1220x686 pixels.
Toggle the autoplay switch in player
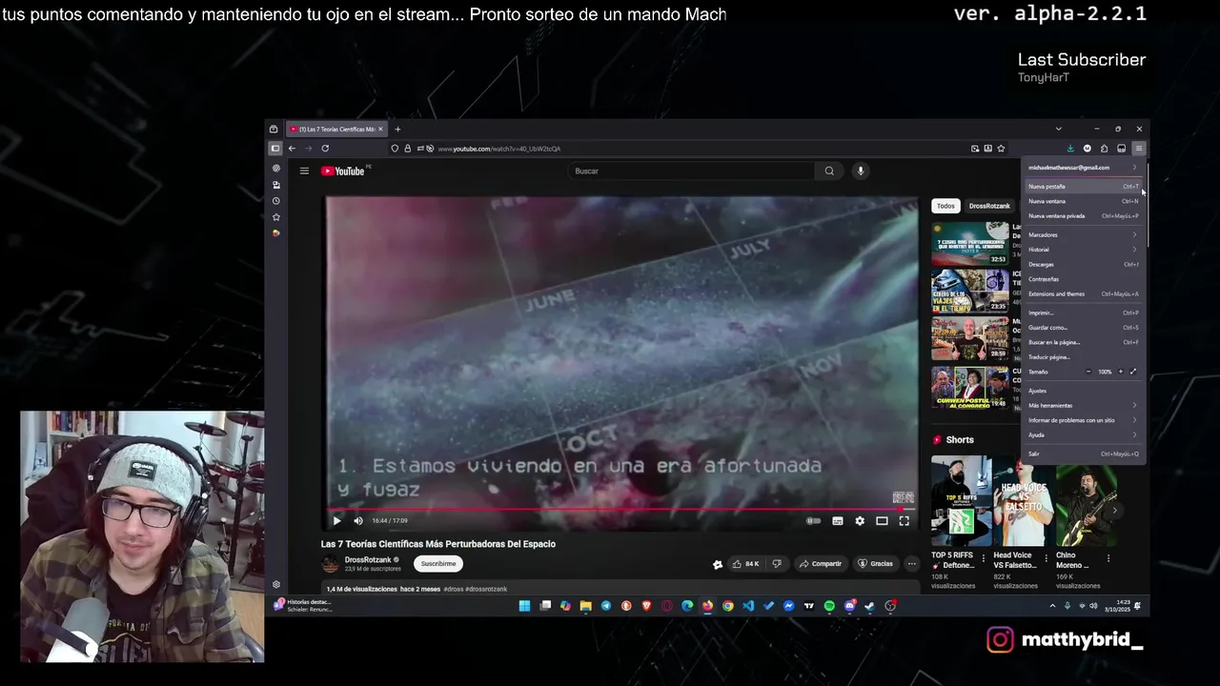click(813, 521)
